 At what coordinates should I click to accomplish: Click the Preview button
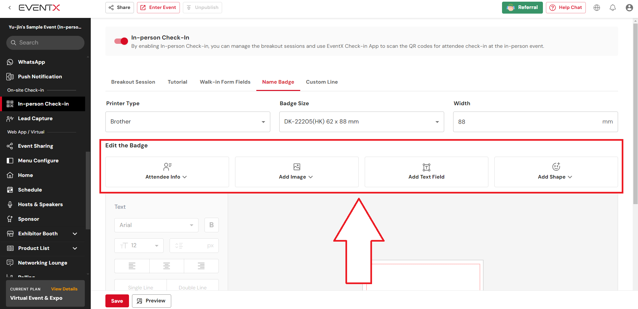tap(152, 301)
